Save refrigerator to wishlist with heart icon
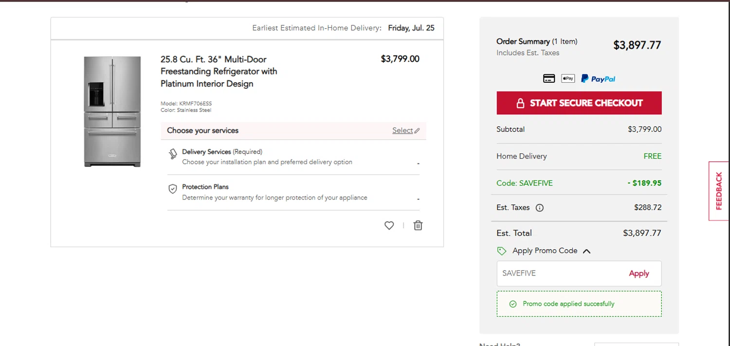This screenshot has width=730, height=346. pos(389,225)
